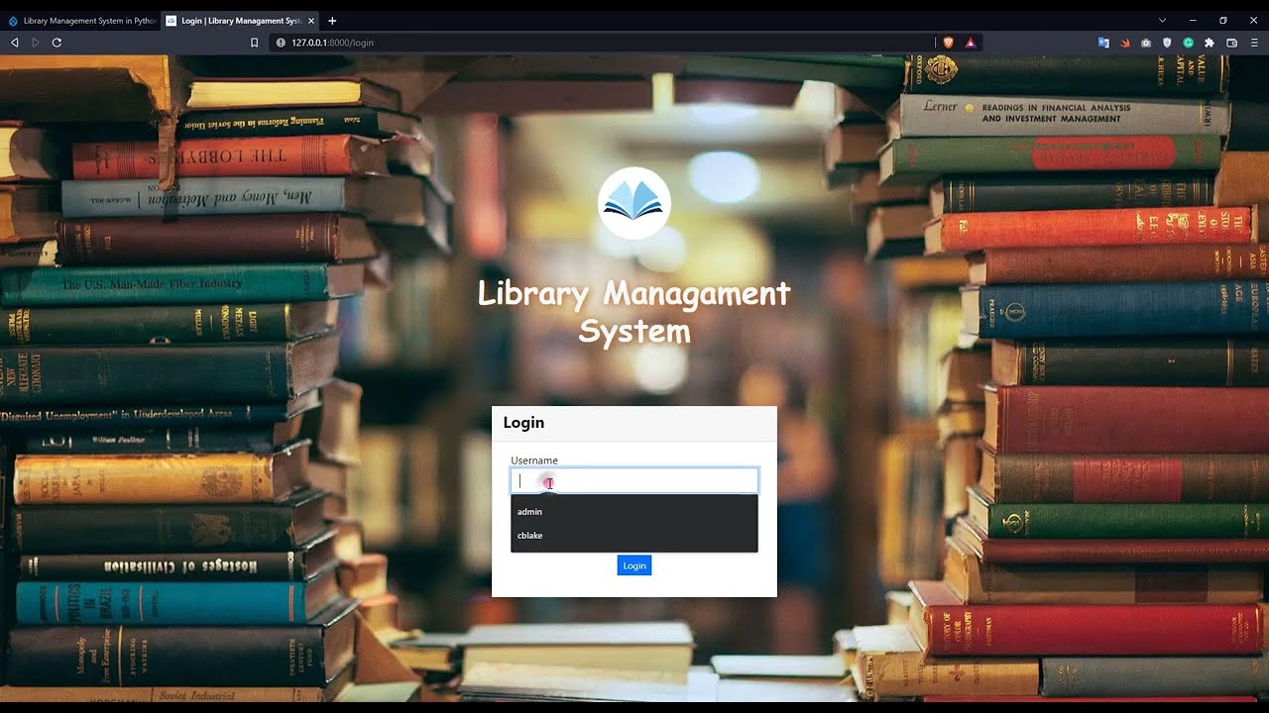Click the browser forward arrow

pyautogui.click(x=36, y=43)
